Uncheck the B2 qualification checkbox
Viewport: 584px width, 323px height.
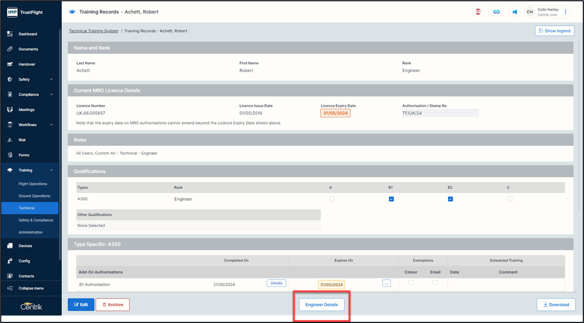(x=450, y=199)
